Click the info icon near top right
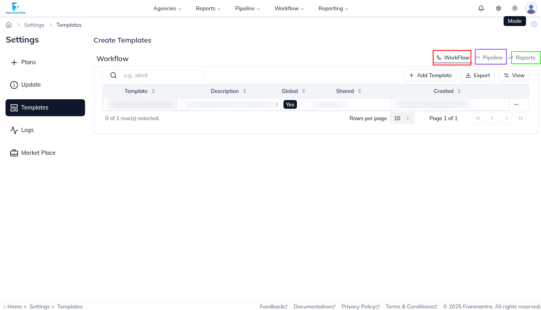Viewport: 541px width, 310px height. coord(534,24)
